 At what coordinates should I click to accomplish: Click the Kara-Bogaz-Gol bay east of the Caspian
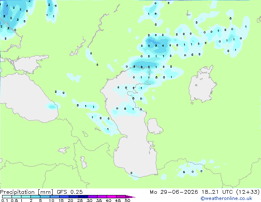coord(154,126)
